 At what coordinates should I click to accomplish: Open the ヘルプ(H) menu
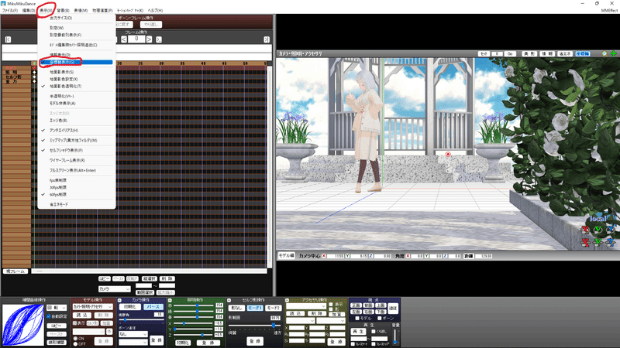coord(155,11)
